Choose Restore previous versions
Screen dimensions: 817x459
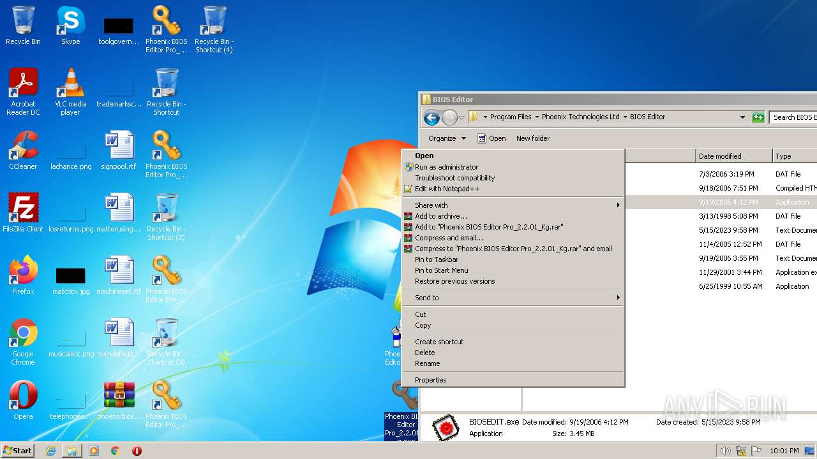click(513, 281)
